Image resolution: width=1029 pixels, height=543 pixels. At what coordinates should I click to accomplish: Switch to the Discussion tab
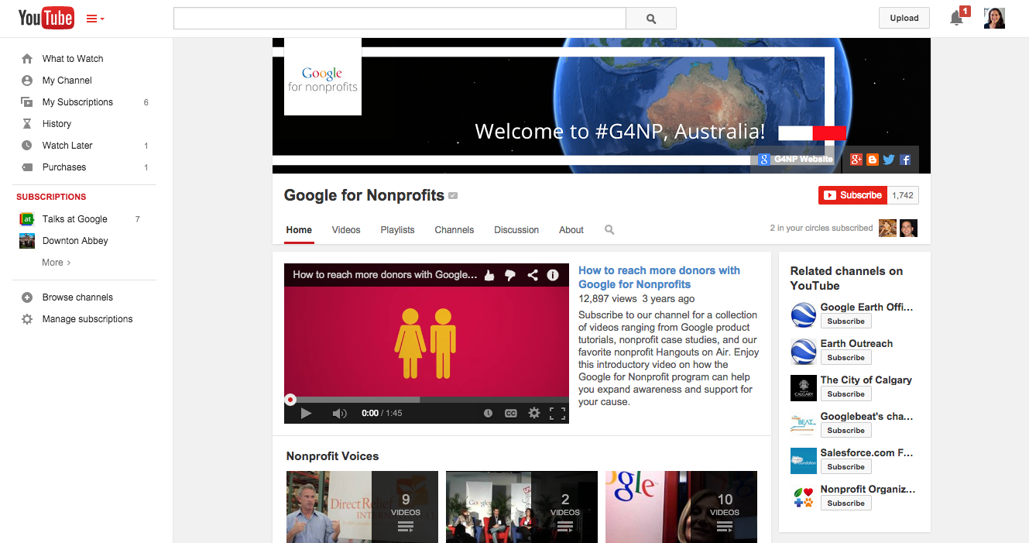(x=516, y=230)
